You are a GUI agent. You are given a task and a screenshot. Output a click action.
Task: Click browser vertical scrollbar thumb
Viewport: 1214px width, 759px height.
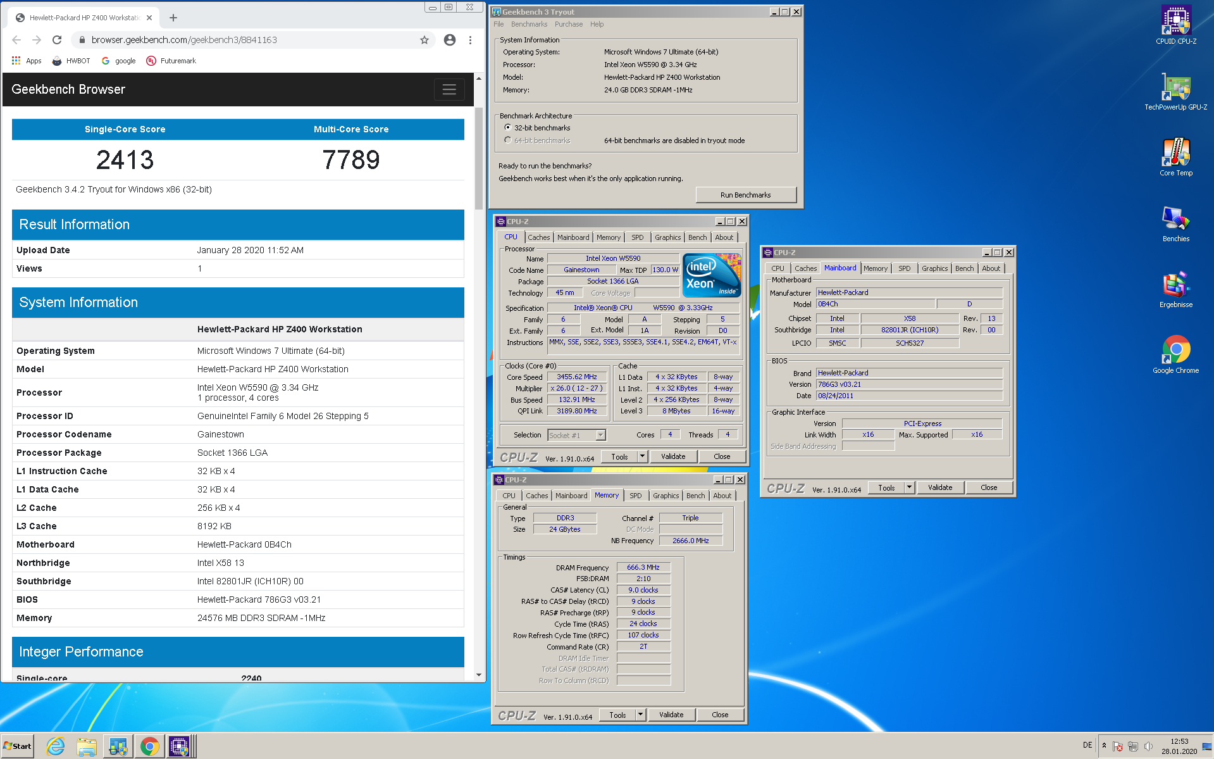click(479, 158)
